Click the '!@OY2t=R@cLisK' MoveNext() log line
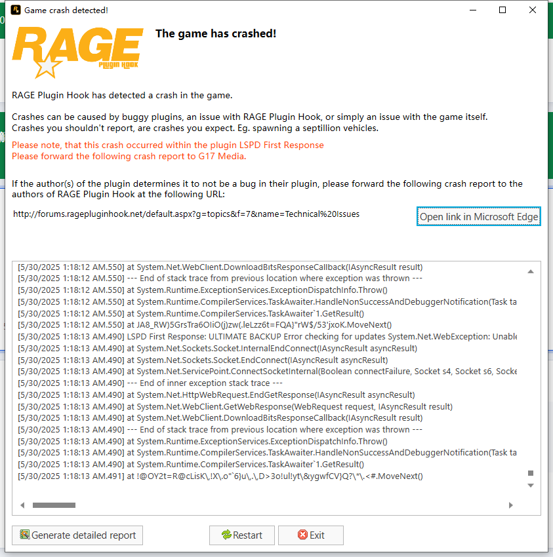 [220, 476]
